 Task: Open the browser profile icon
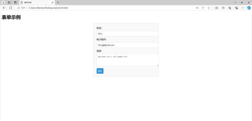tap(3, 2)
